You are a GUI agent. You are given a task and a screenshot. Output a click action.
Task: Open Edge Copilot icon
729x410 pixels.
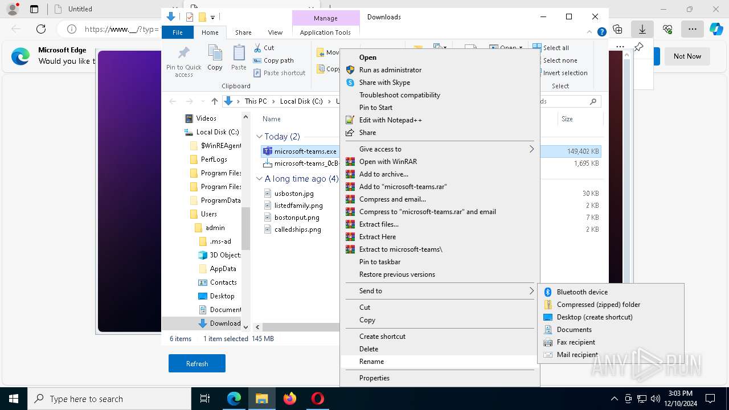coord(716,29)
